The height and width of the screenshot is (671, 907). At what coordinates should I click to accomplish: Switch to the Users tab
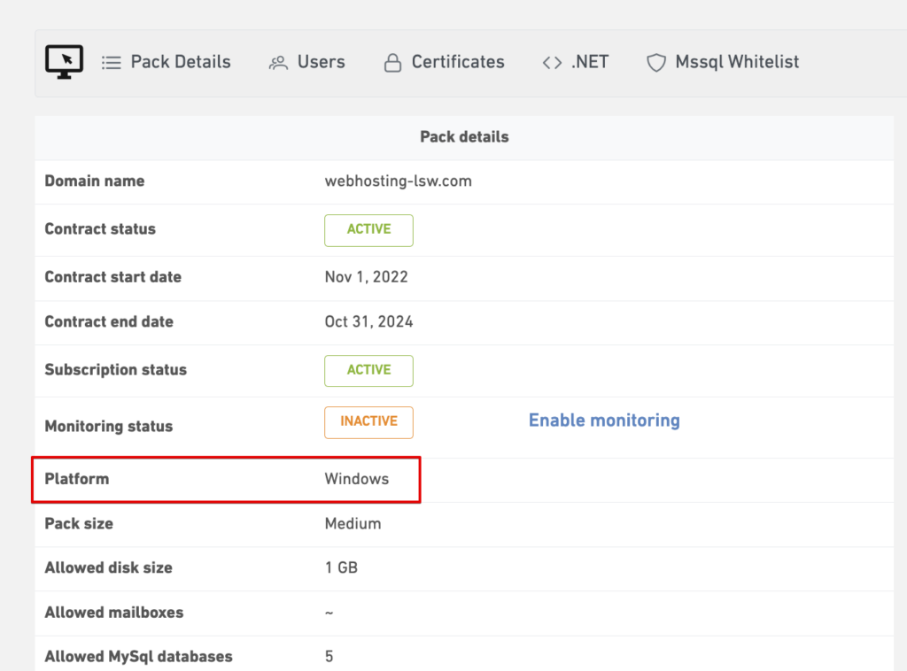[307, 62]
